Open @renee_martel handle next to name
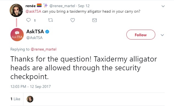Screen dimensions: 174x106 tap(62, 6)
